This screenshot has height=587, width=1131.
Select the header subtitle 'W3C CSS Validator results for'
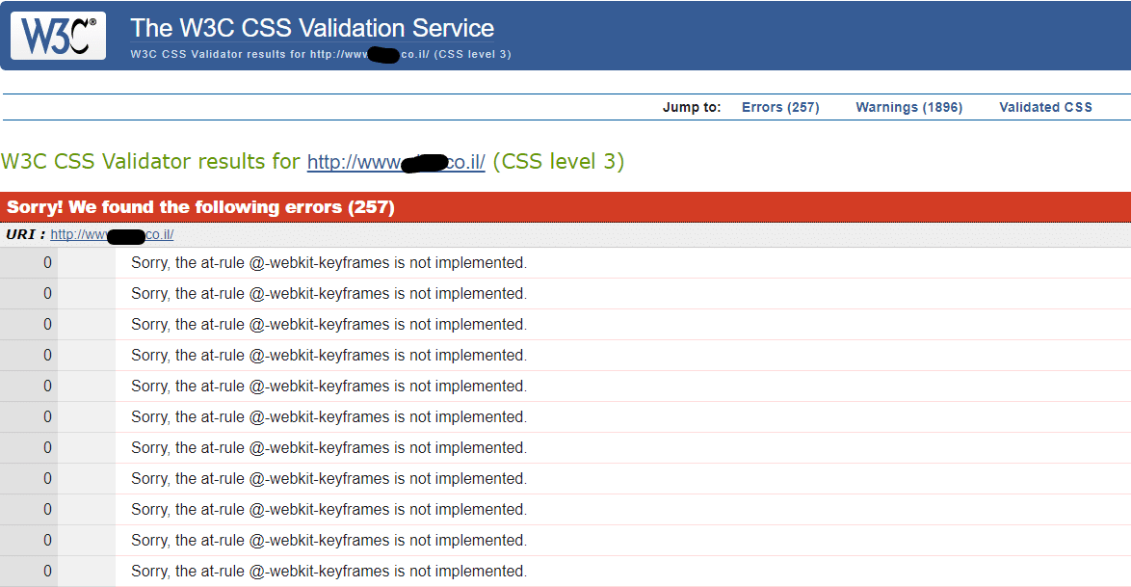pos(218,54)
